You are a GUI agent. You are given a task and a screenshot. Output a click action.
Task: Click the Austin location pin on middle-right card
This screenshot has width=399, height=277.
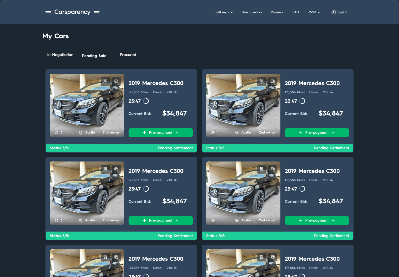pyautogui.click(x=237, y=220)
